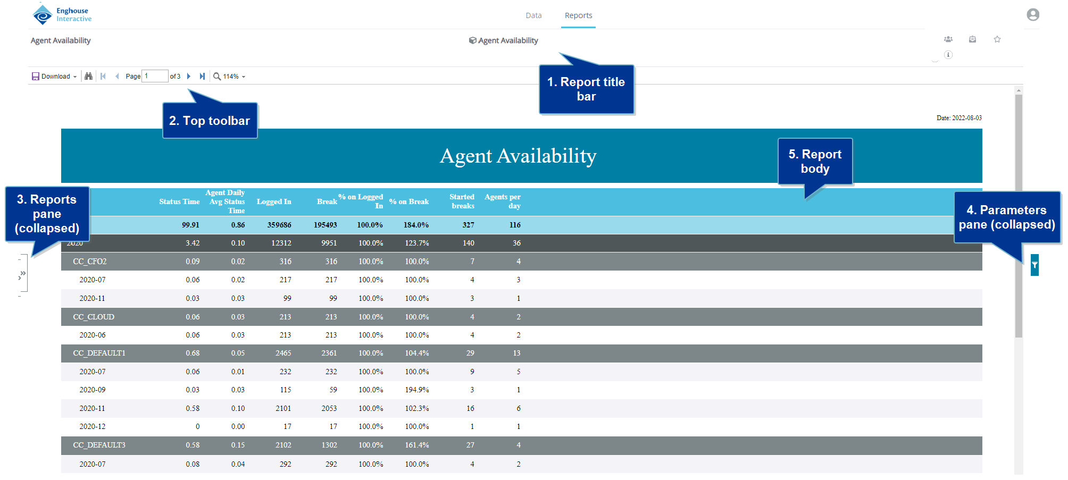Image resolution: width=1068 pixels, height=480 pixels.
Task: Go to the previous report page
Action: click(117, 77)
